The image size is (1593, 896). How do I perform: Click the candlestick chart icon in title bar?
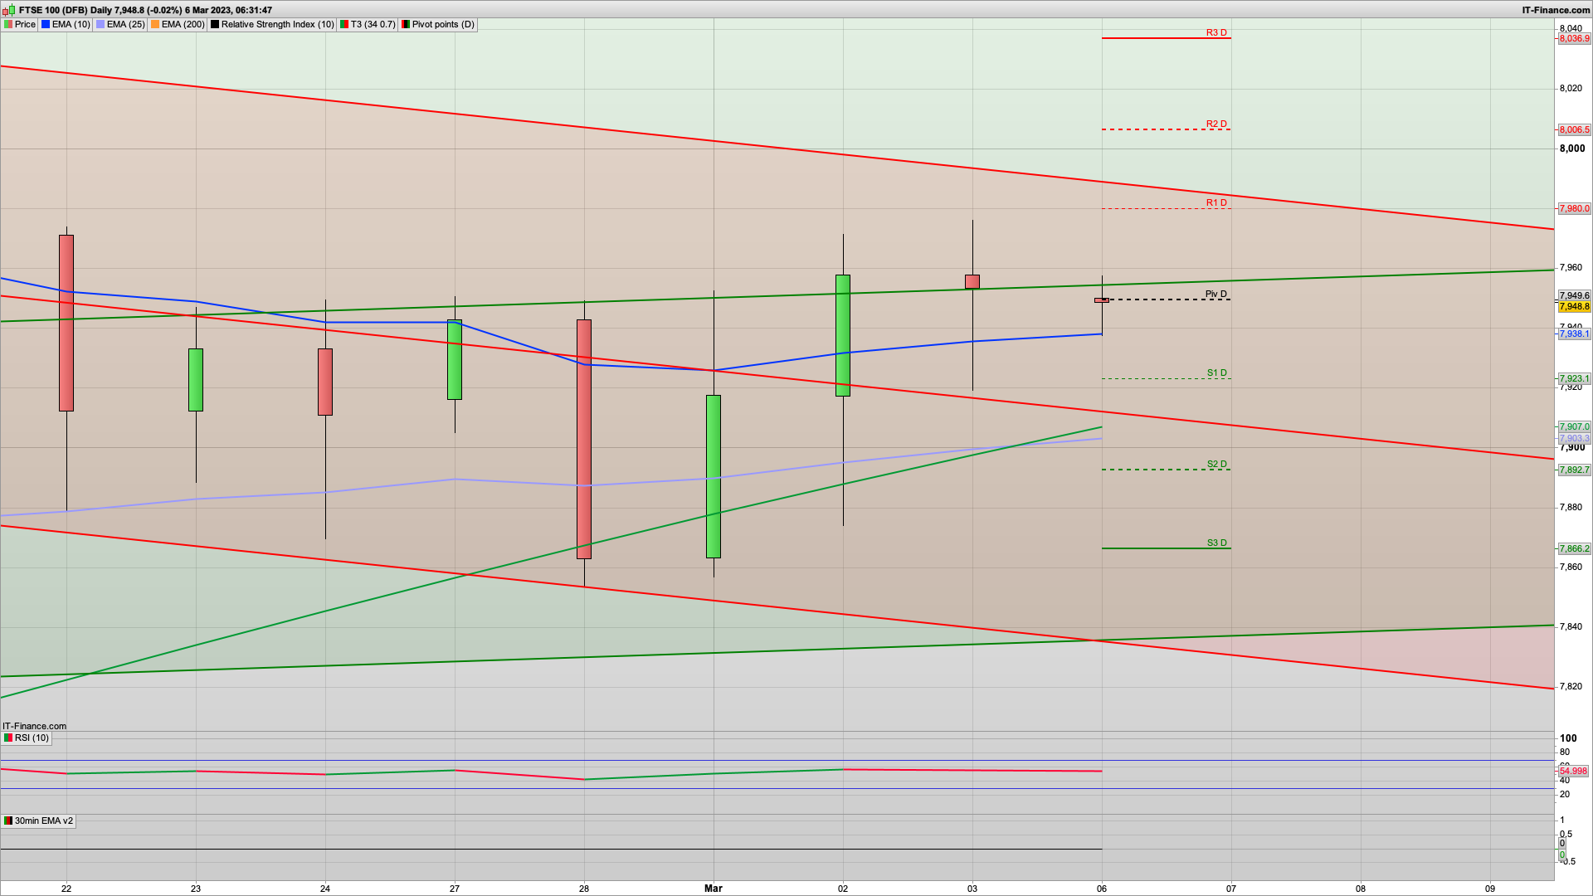point(10,10)
